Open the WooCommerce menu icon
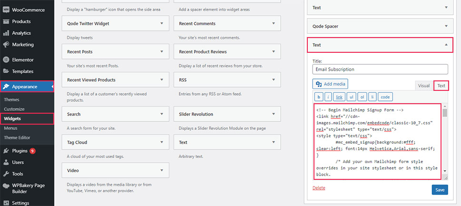This screenshot has width=461, height=206. 6,10
